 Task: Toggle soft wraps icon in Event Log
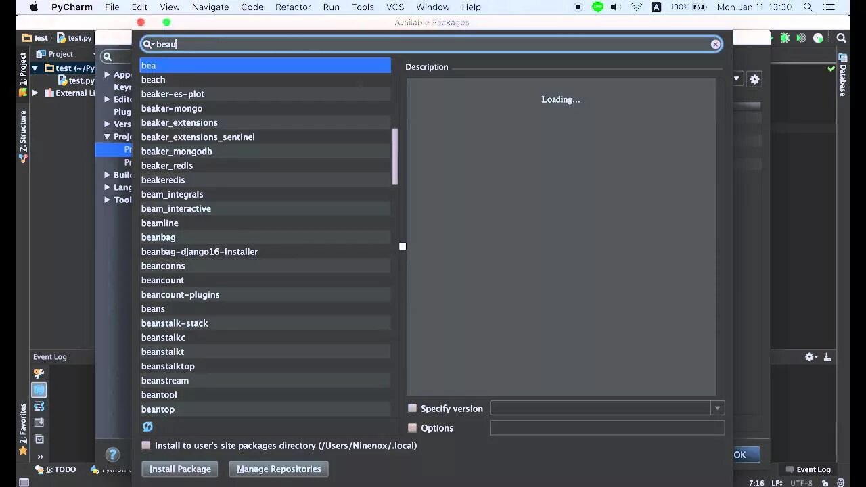[39, 406]
